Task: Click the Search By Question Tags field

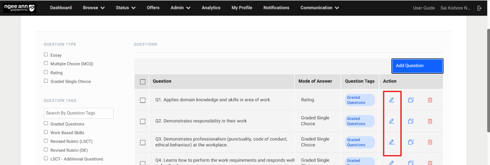Action: (x=79, y=113)
